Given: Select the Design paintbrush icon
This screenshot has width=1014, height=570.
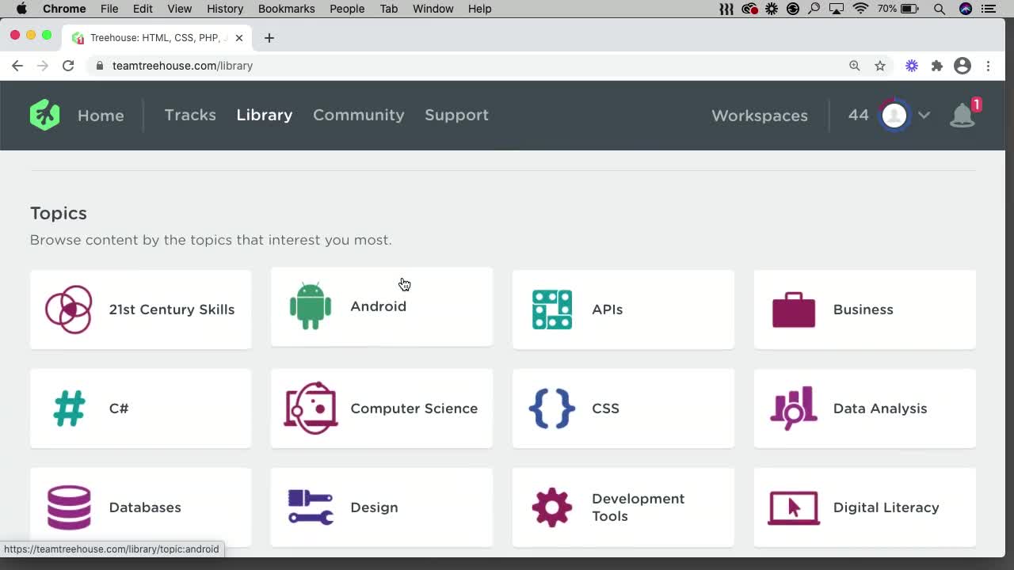Looking at the screenshot, I should click(x=310, y=507).
